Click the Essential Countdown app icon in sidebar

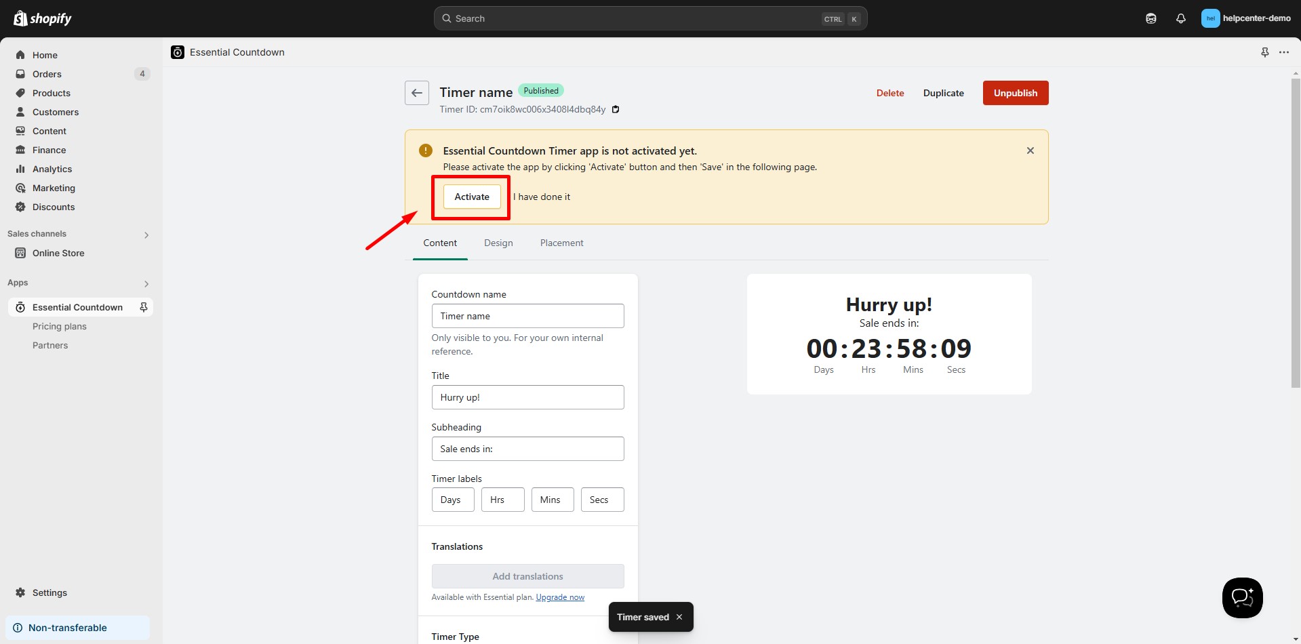20,307
